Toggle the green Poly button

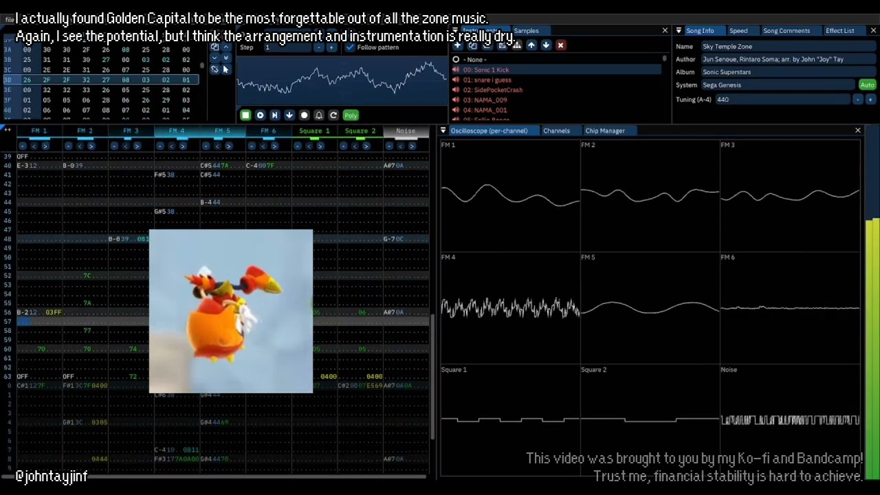tap(351, 115)
